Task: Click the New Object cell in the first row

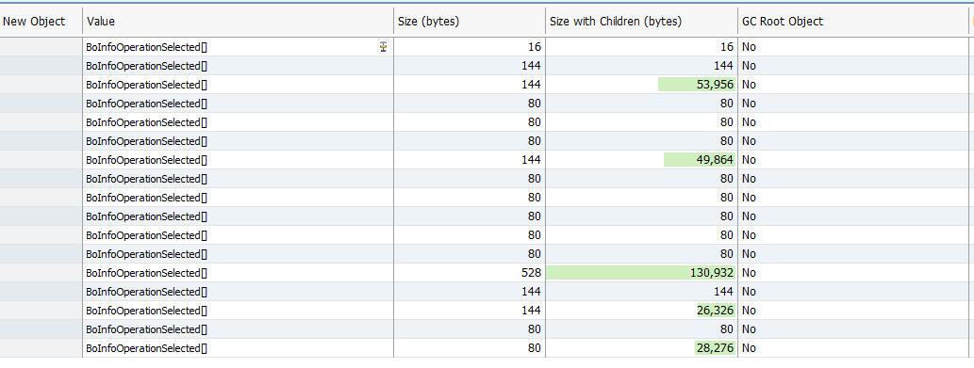Action: (x=41, y=46)
